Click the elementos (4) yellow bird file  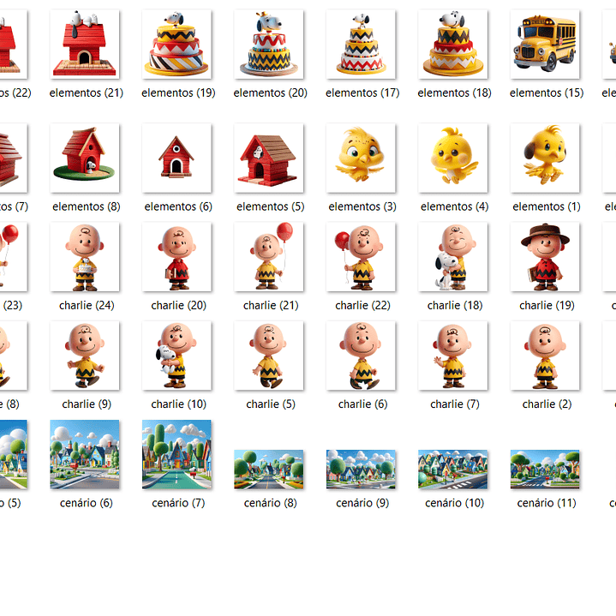click(452, 158)
